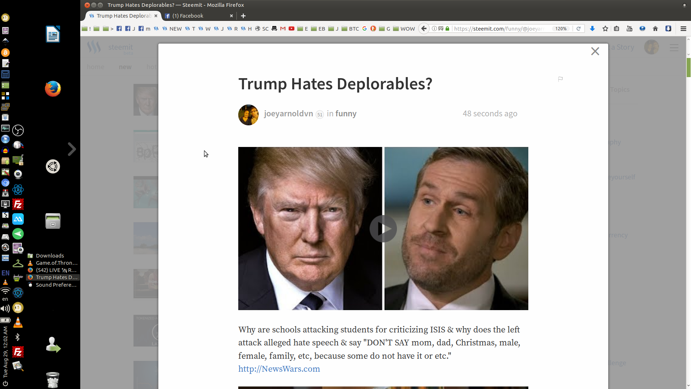Open the Steemit logo behind the overlay
691x389 pixels.
[110, 47]
